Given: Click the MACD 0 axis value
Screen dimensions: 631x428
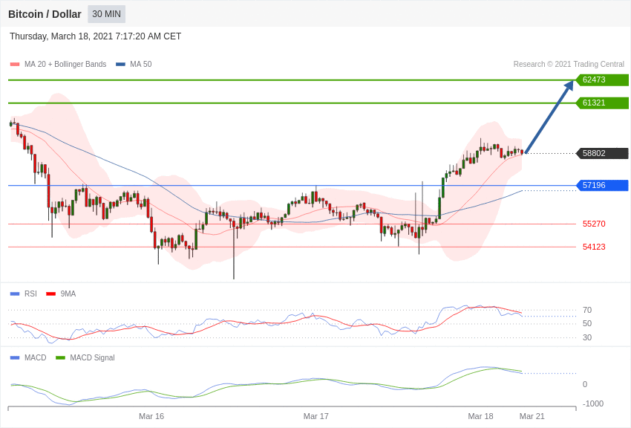Looking at the screenshot, I should coord(585,384).
